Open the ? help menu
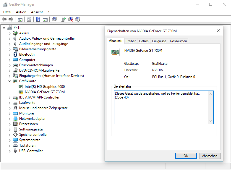232x171 pixels. (x=48, y=12)
